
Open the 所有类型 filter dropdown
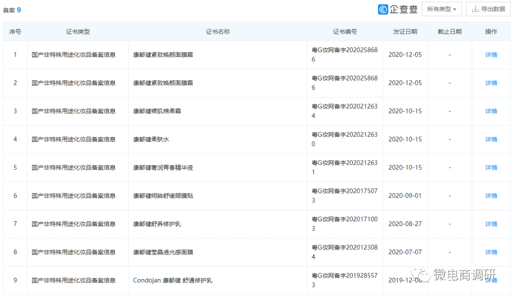(x=441, y=9)
